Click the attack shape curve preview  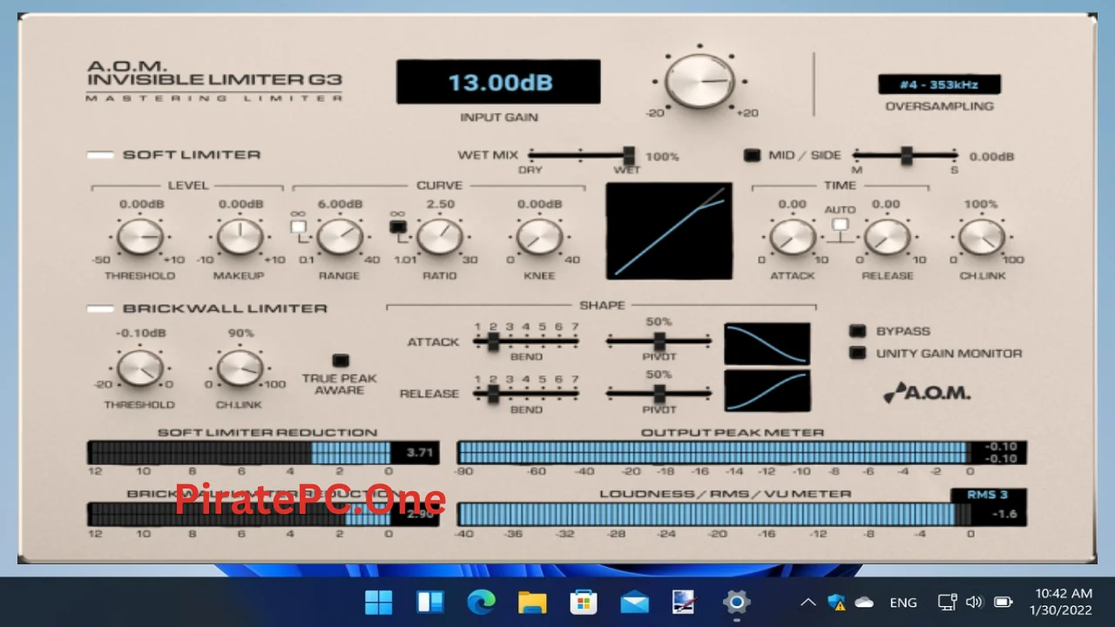pyautogui.click(x=767, y=344)
